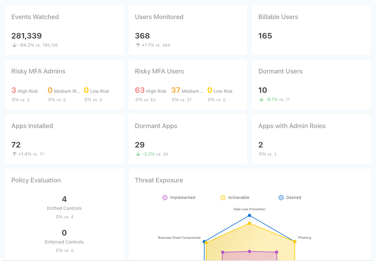Screen dimensions: 376x261
Task: Expand the Policy Evaluation card details
Action: pos(36,180)
